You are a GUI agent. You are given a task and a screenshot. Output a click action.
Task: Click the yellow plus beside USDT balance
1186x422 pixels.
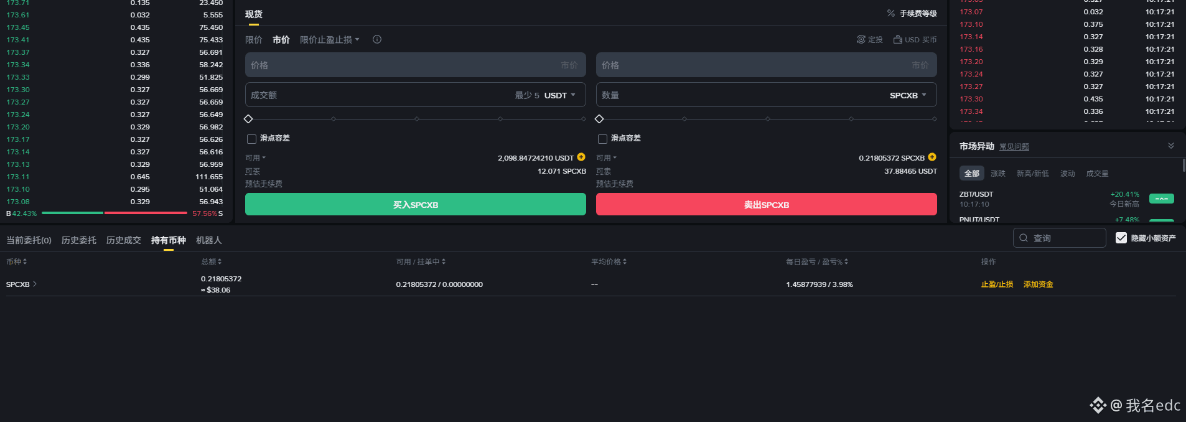tap(581, 157)
